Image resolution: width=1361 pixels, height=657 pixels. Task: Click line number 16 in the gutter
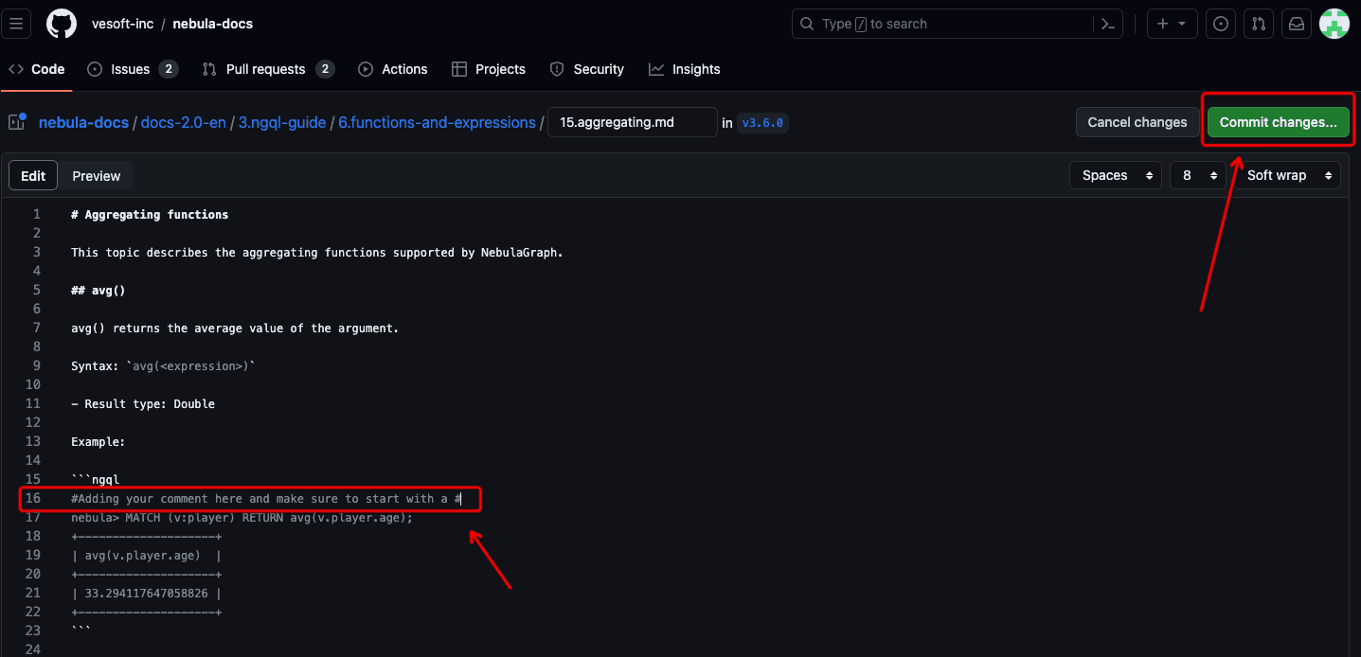[33, 499]
